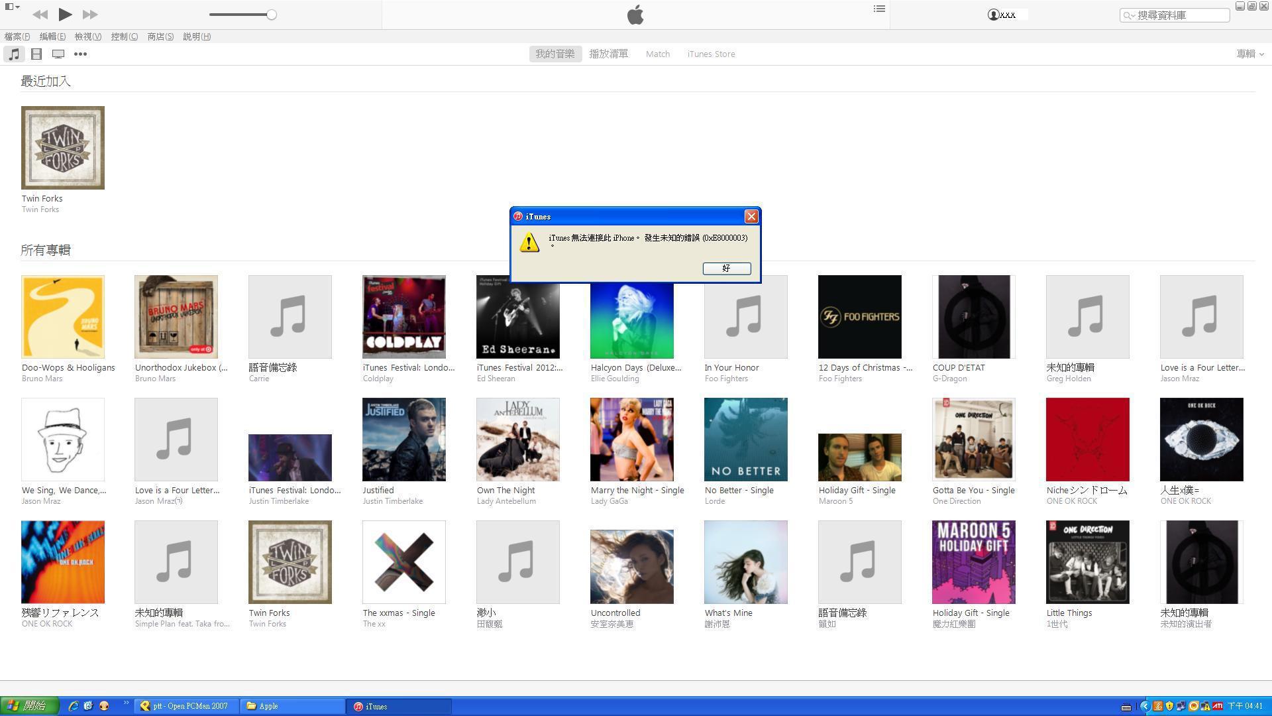Select the TV Shows library icon
Image resolution: width=1272 pixels, height=716 pixels.
[x=58, y=54]
